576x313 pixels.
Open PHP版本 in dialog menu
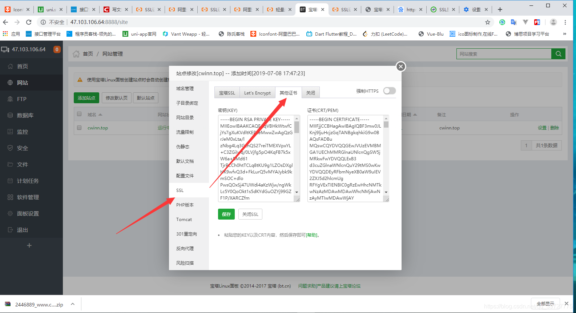[189, 205]
